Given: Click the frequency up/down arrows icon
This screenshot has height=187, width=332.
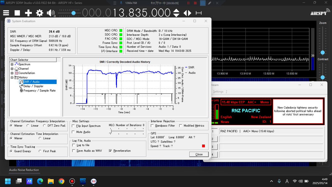Looking at the screenshot, I should 176,13.
